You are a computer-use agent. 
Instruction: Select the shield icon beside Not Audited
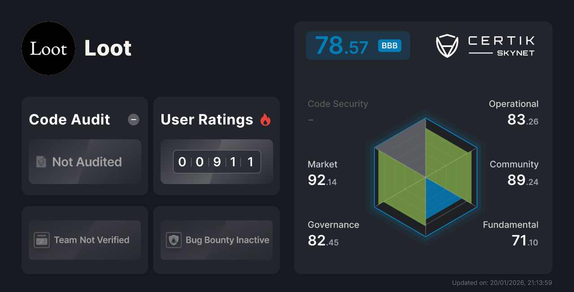tap(40, 162)
